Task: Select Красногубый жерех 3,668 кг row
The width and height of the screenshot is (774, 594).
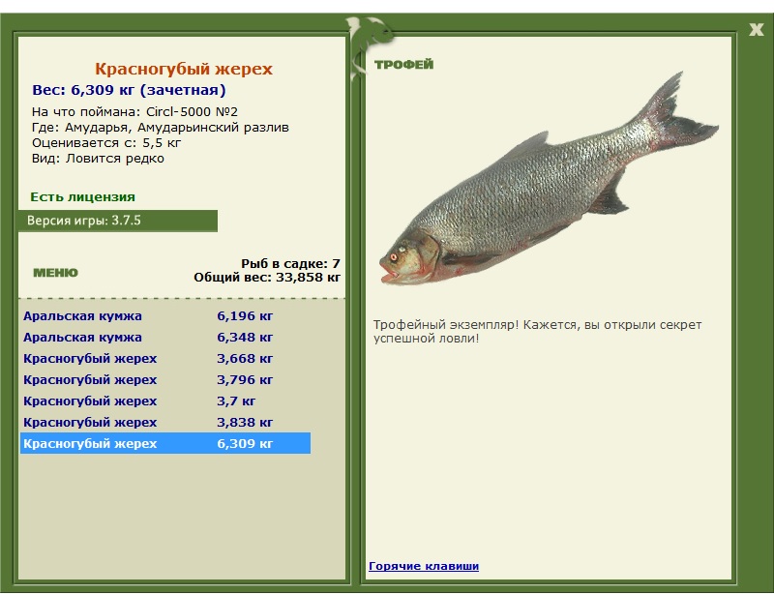Action: pos(165,359)
